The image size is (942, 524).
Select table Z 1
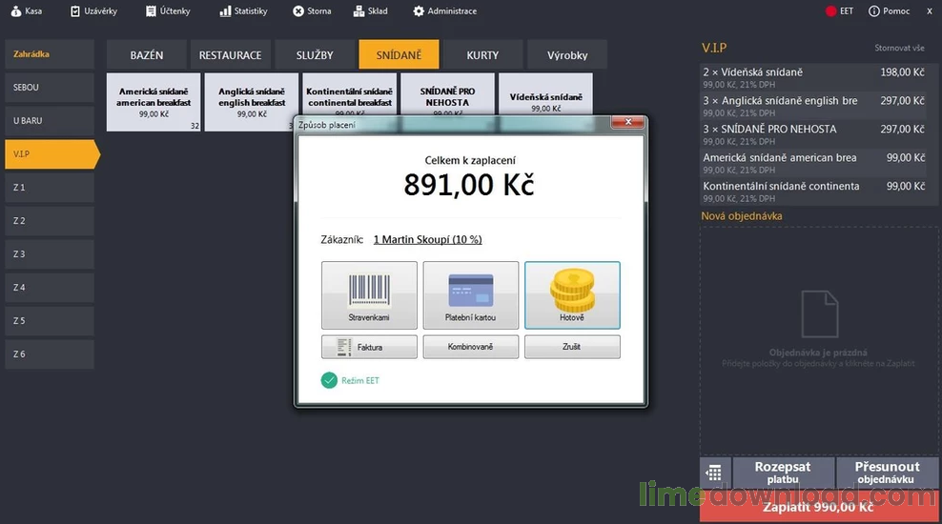50,188
